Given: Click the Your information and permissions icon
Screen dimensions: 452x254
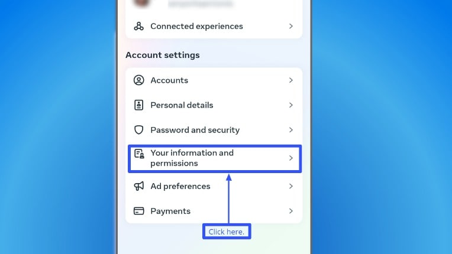Looking at the screenshot, I should click(x=139, y=154).
